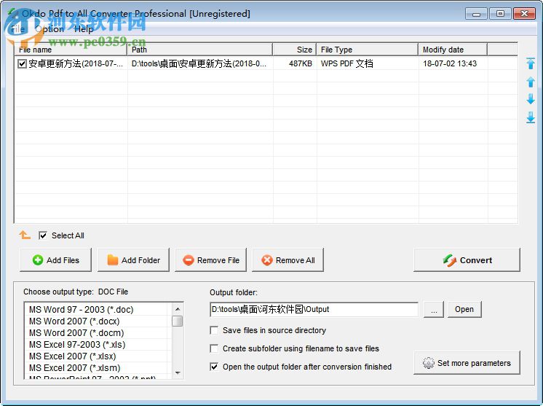543x406 pixels.
Task: Click the Remove File button
Action: (x=211, y=259)
